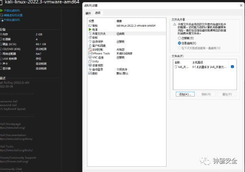
Task: Select the VNC 连接 icon
Action: pos(90,57)
